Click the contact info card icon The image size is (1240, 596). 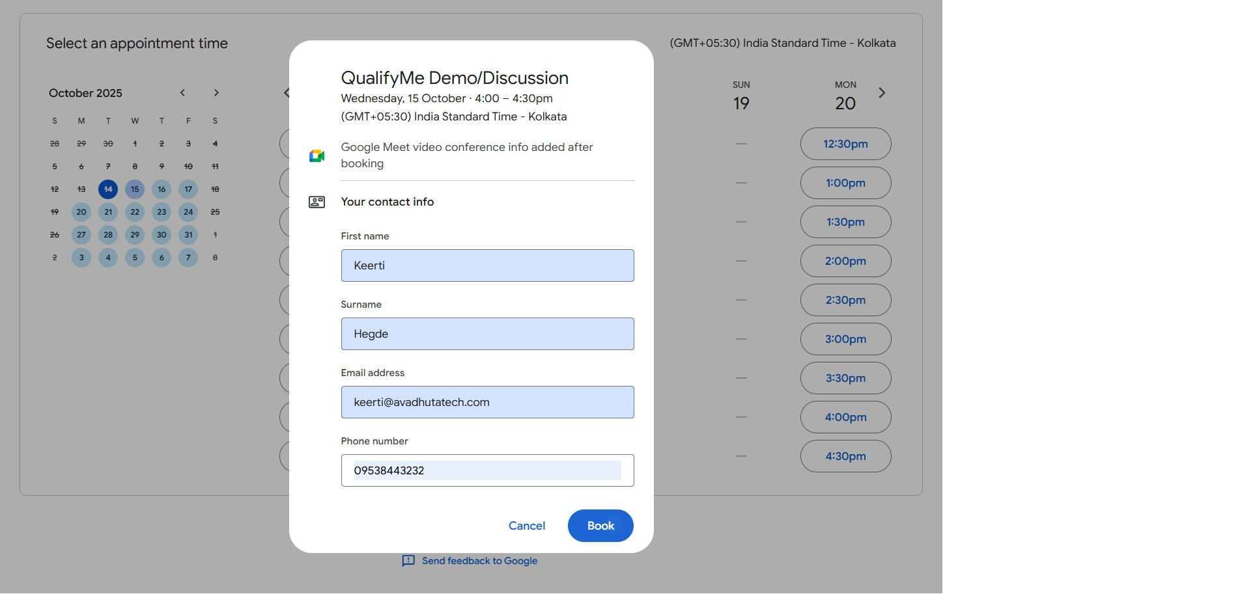[x=317, y=202]
